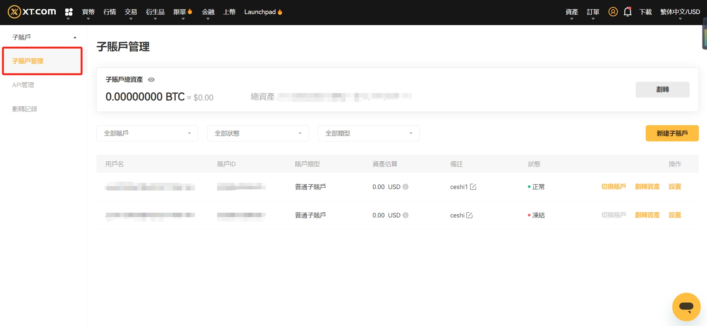The height and width of the screenshot is (326, 707).
Task: Toggle sub-account total assets visibility eye
Action: coord(151,80)
